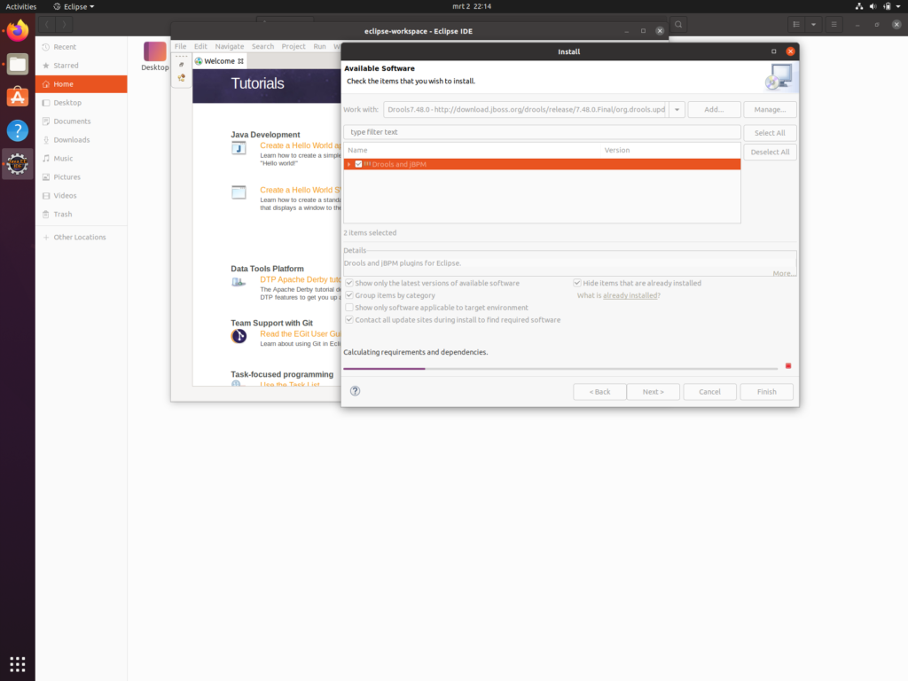Open Ubuntu Software from the dock
The image size is (908, 681).
tap(18, 97)
